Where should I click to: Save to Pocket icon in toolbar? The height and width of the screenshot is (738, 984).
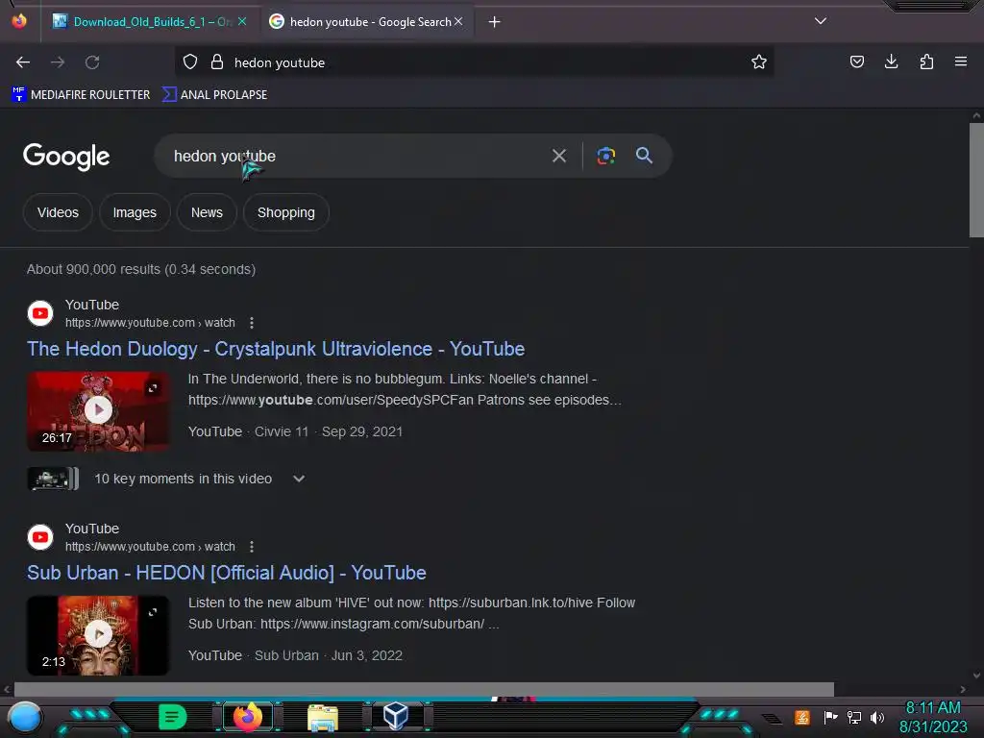pos(856,61)
